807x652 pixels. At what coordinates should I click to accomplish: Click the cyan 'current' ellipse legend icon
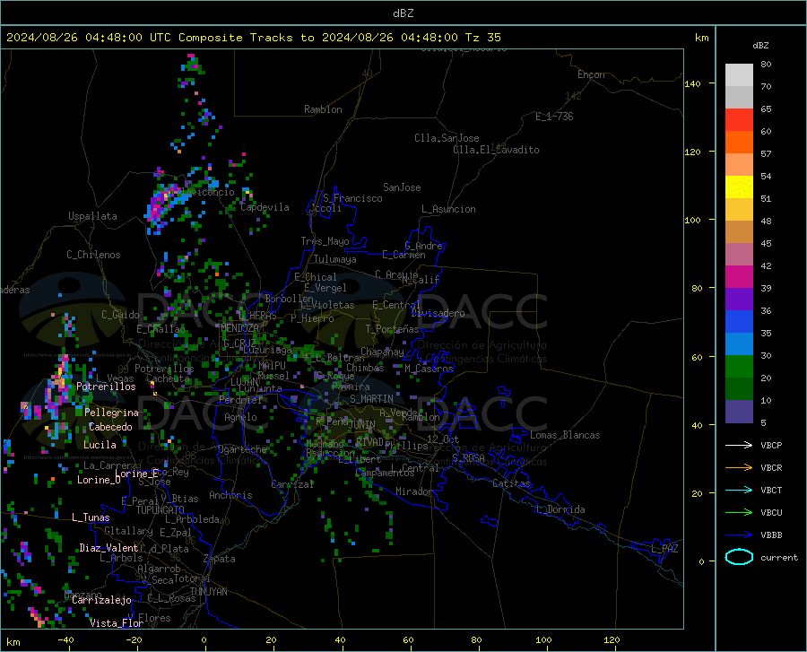pyautogui.click(x=739, y=557)
